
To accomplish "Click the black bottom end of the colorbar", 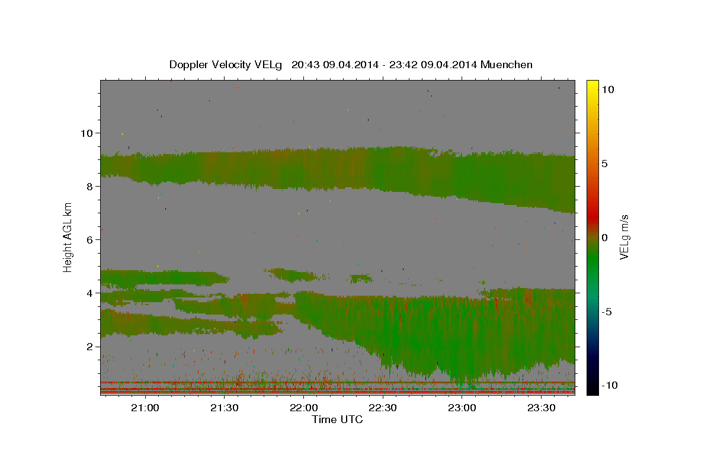I will click(x=592, y=388).
